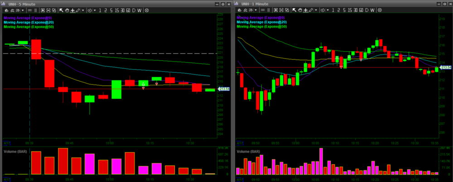Set 1 Minute chart to Weekly (W) timeframe
Screen dimensions: 453x182
[x=372, y=10]
